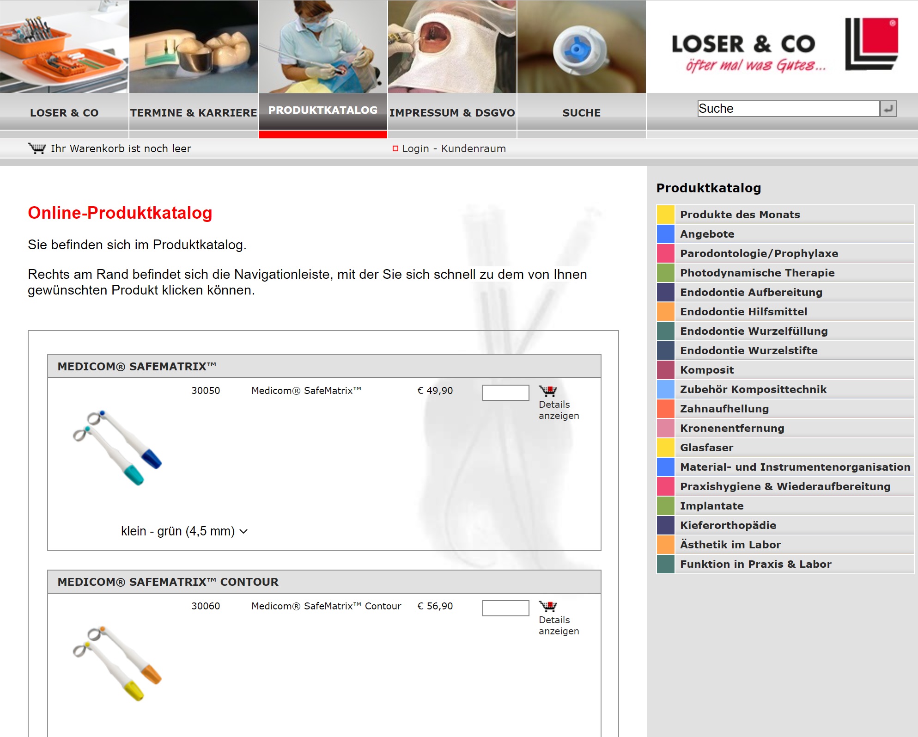Click red square icon beside Login

coord(395,148)
